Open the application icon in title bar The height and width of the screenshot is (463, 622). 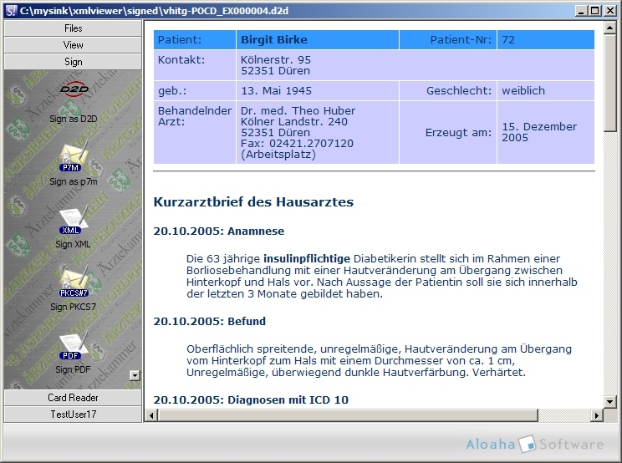pyautogui.click(x=10, y=10)
